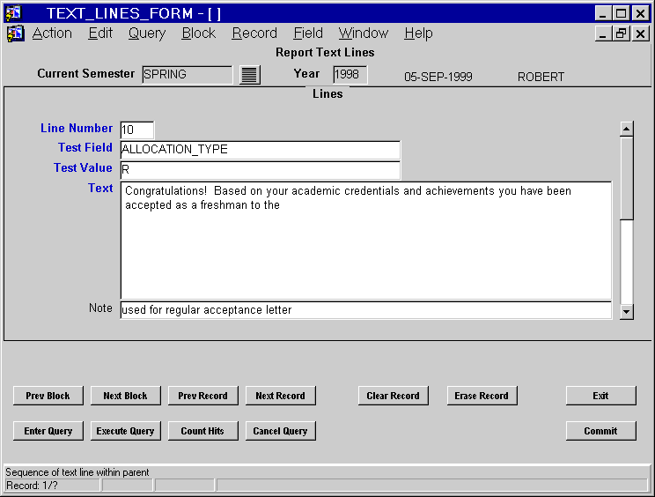
Task: Click the 'Line Number' label
Action: (77, 128)
